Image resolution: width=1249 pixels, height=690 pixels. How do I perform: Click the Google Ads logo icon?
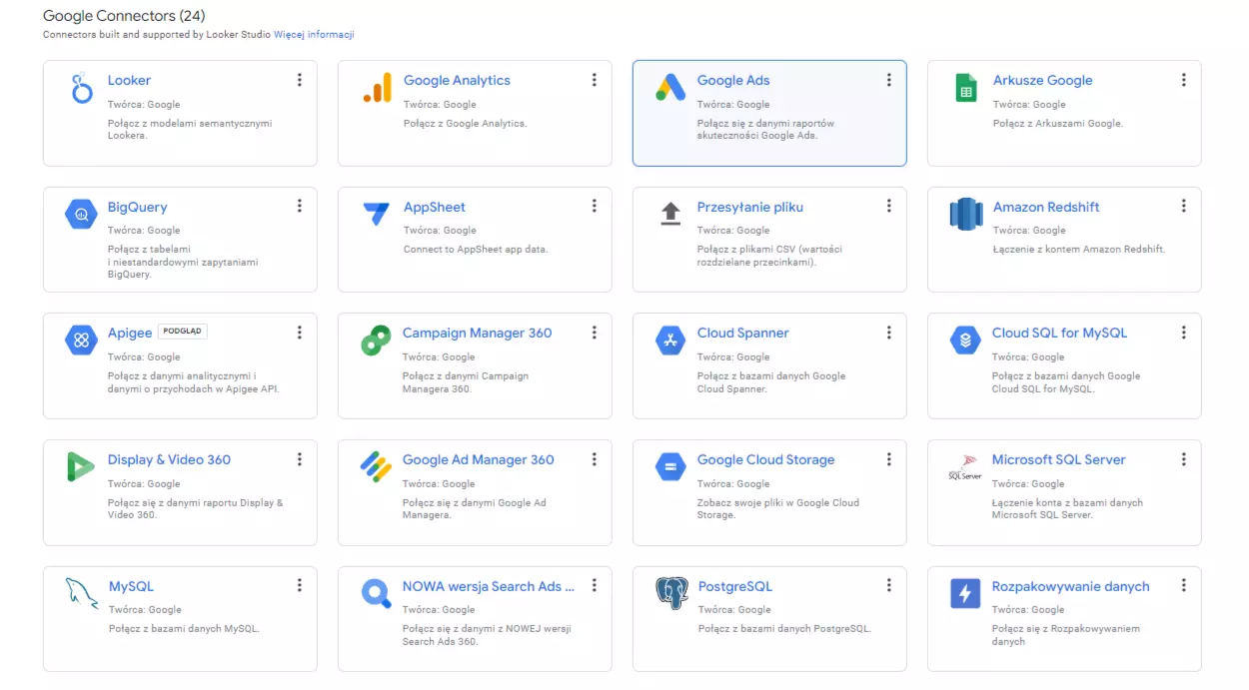click(x=670, y=88)
